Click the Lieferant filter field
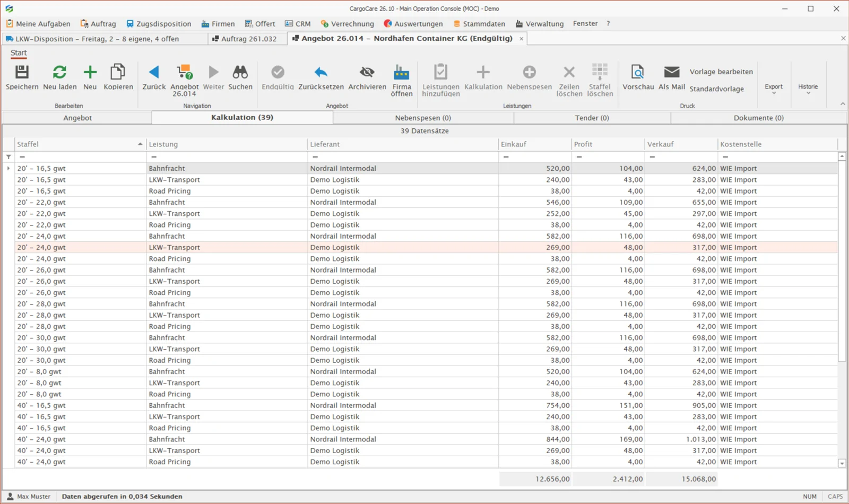 click(x=403, y=157)
